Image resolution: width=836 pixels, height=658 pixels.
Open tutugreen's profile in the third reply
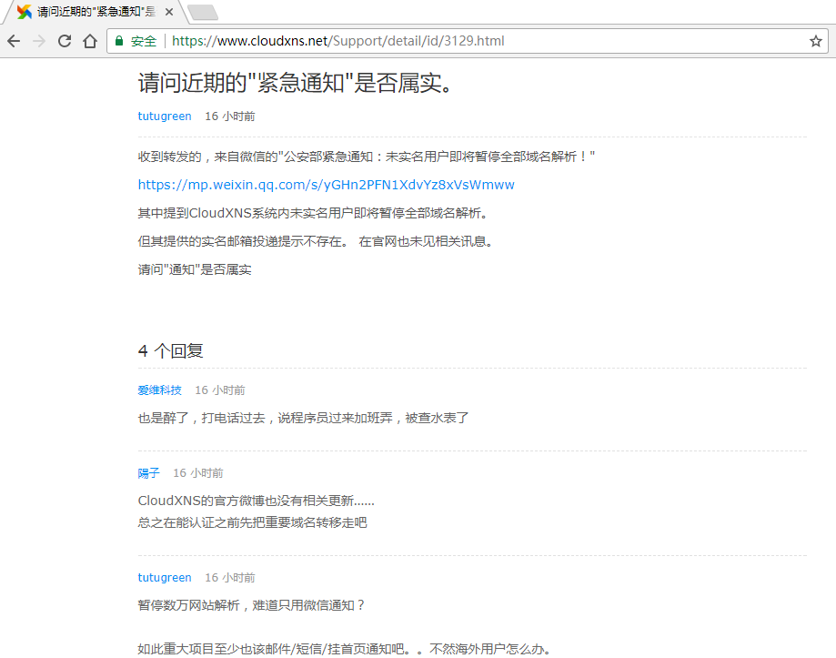(x=165, y=578)
